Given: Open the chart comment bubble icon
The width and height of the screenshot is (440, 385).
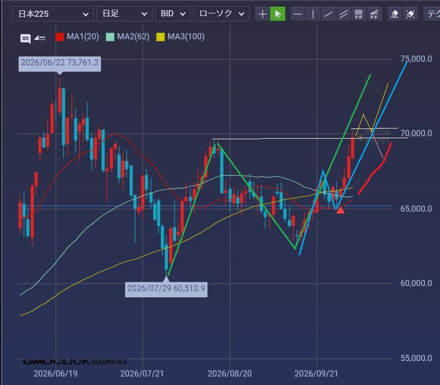Looking at the screenshot, I should [26, 38].
